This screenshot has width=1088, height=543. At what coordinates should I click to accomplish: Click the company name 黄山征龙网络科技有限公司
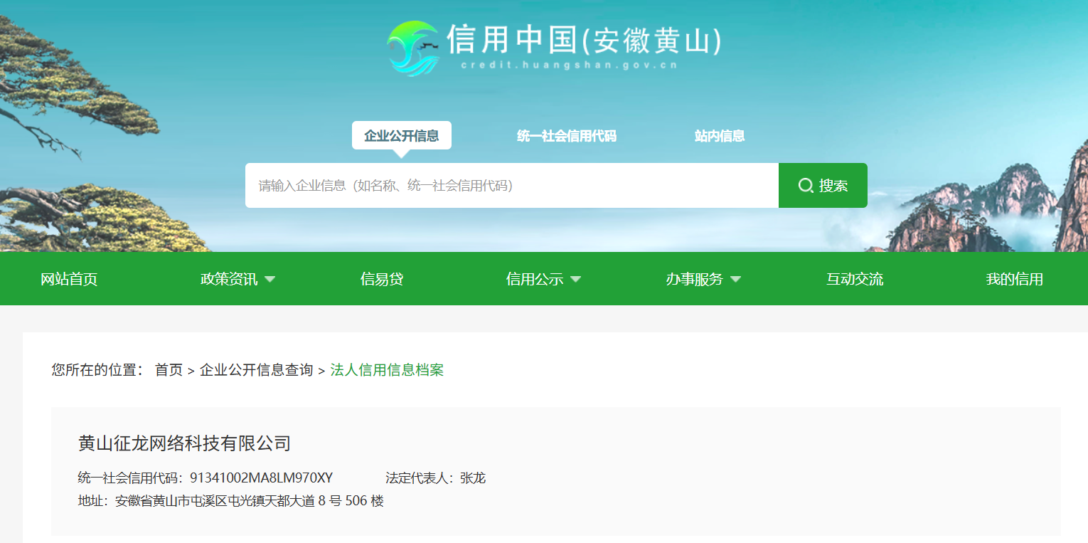[185, 443]
